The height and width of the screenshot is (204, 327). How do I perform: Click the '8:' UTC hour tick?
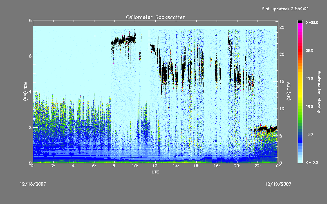click(x=114, y=166)
